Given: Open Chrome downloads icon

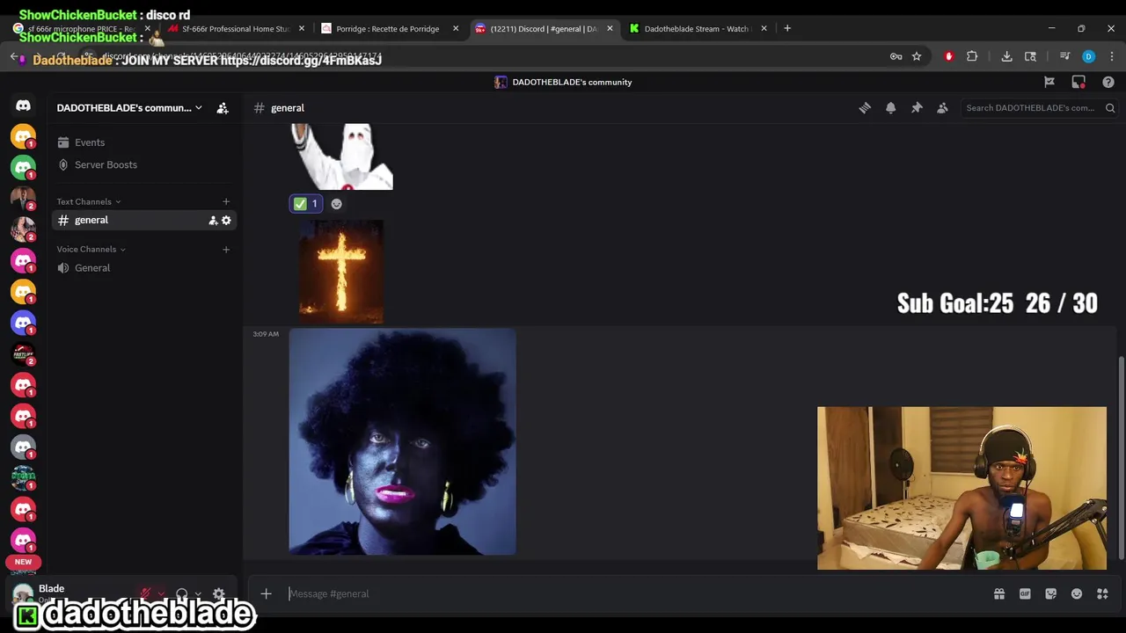Looking at the screenshot, I should tap(1006, 56).
